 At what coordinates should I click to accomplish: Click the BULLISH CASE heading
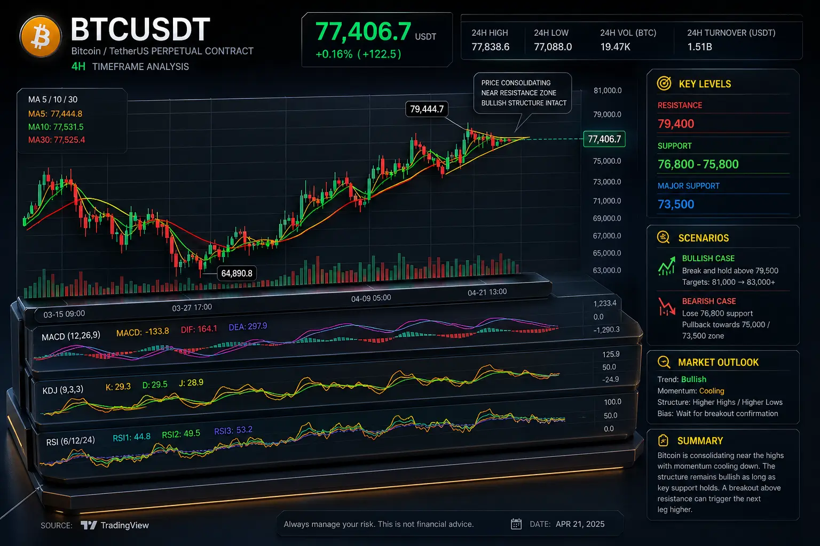click(708, 258)
